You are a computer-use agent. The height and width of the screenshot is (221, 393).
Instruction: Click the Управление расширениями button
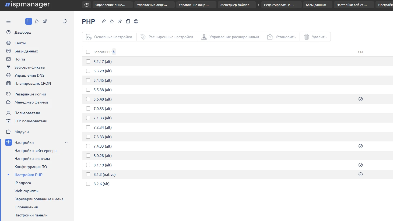(x=230, y=37)
